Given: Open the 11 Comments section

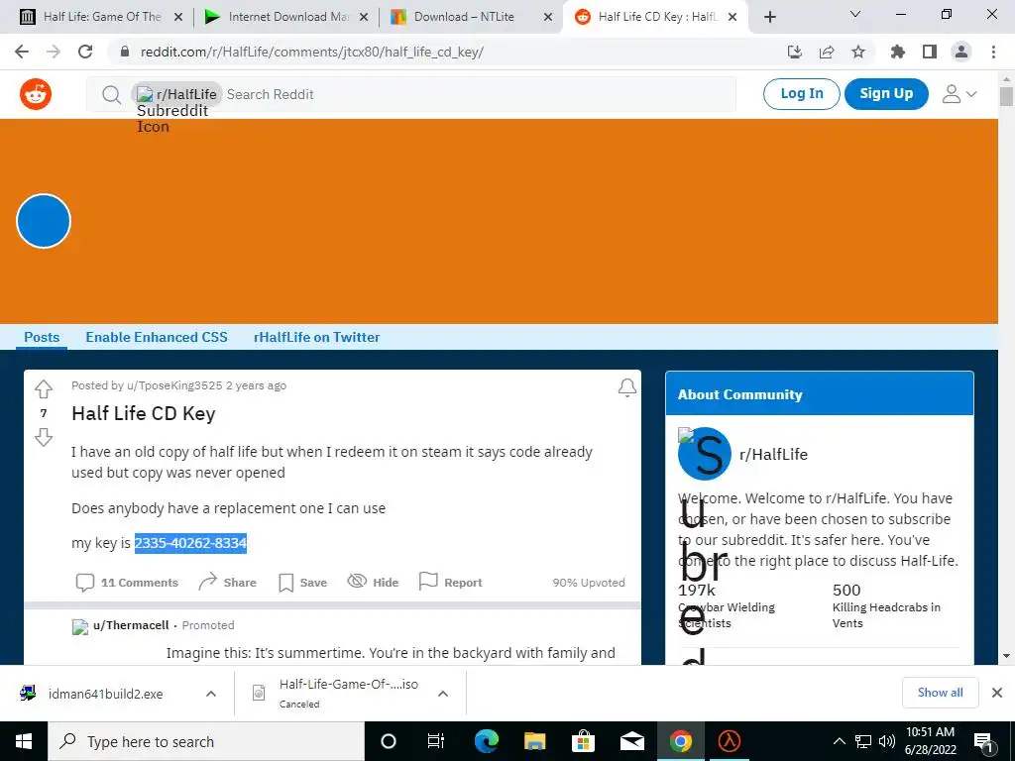Looking at the screenshot, I should [127, 583].
